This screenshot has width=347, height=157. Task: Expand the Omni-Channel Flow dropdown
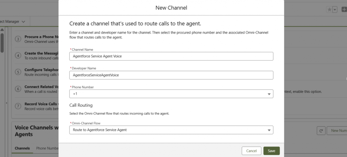pos(171,130)
